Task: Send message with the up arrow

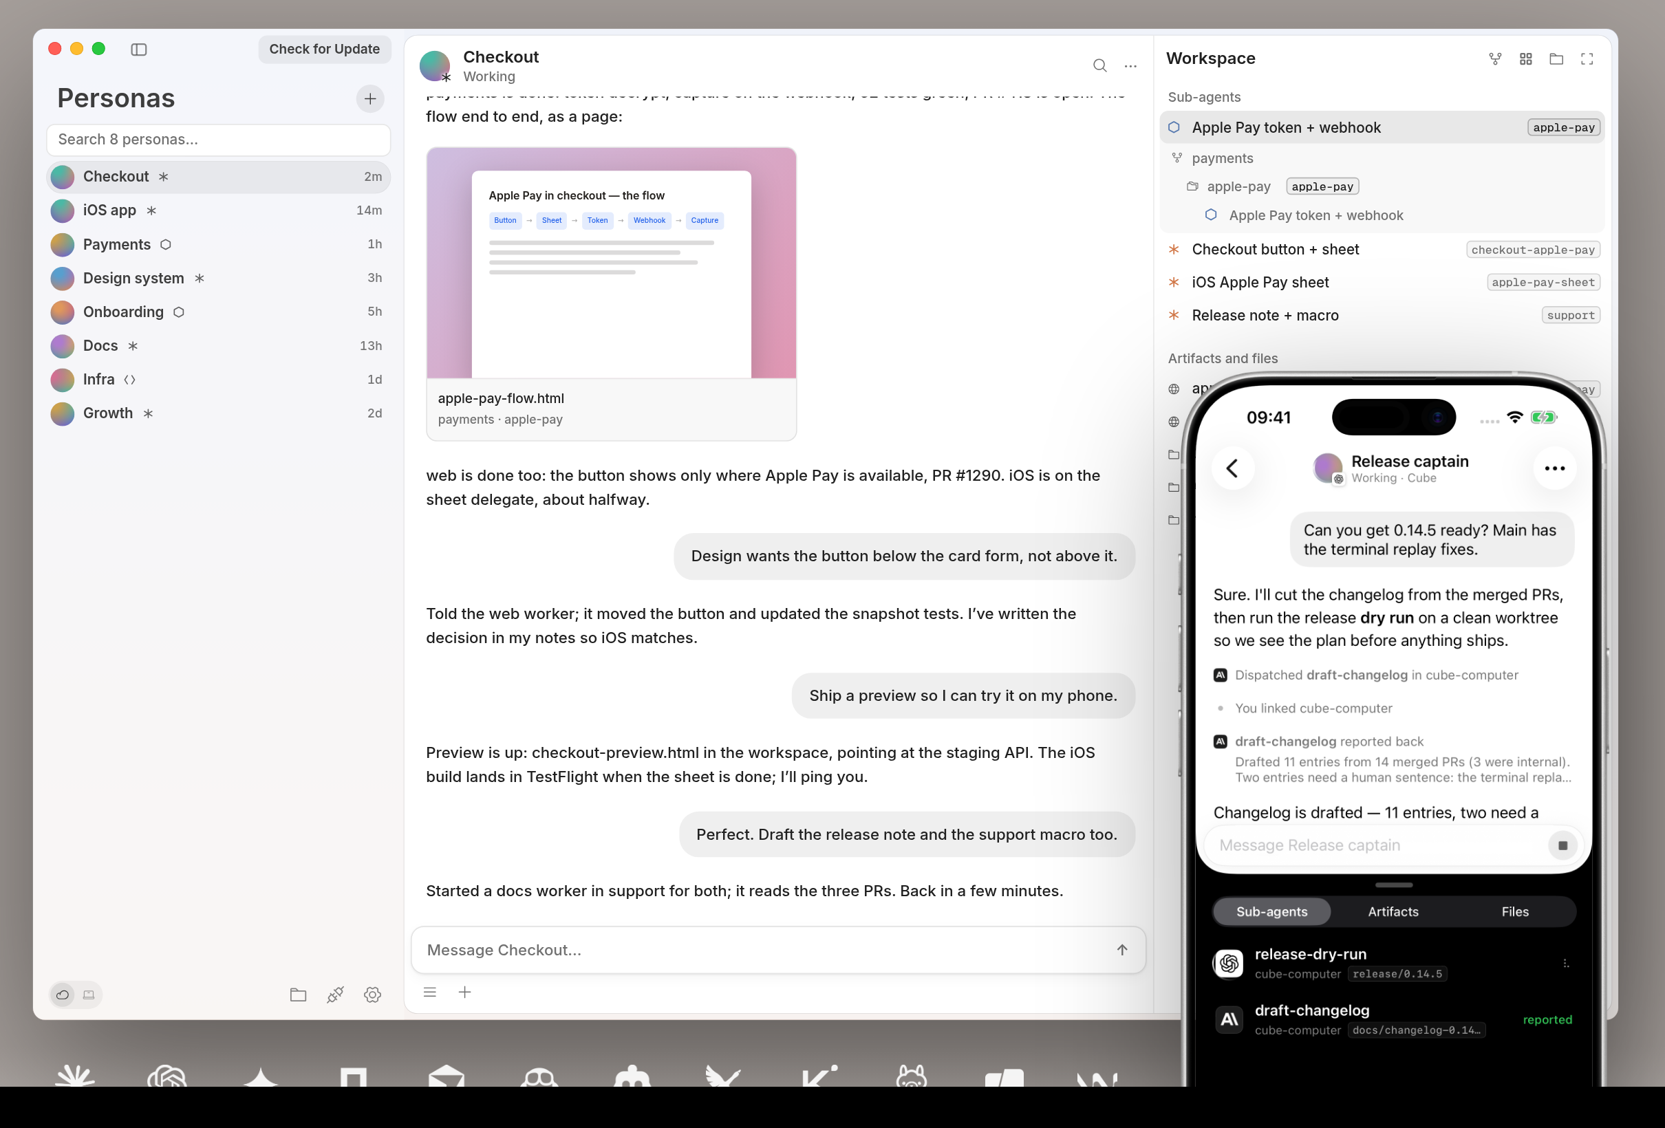Action: click(x=1122, y=950)
